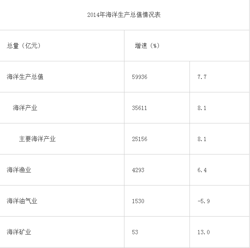Image resolution: width=250 pixels, height=248 pixels.
Task: Select the 海洋矿业 row label
Action: pyautogui.click(x=19, y=232)
